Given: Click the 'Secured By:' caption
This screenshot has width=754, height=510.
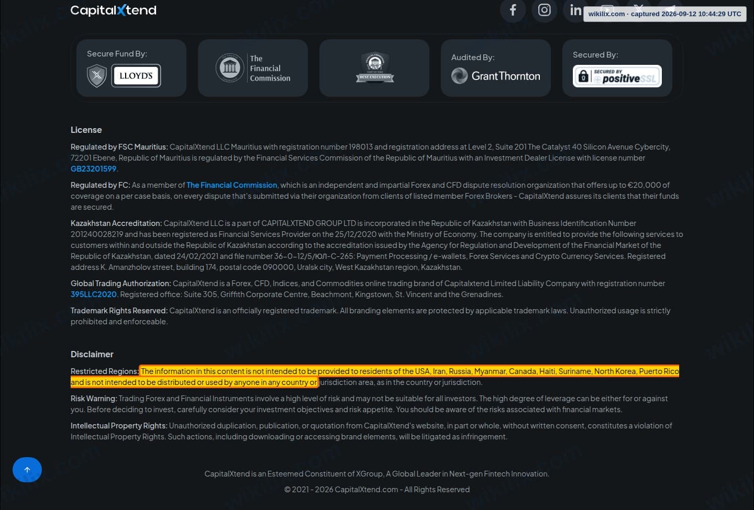Looking at the screenshot, I should (595, 54).
